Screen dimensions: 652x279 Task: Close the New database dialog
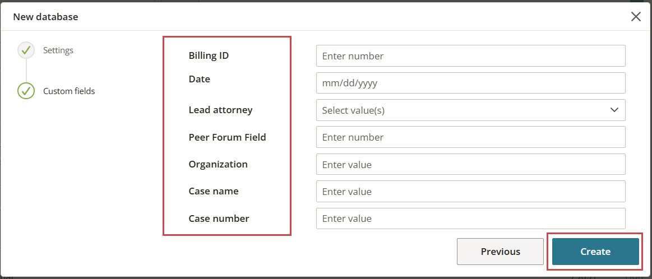point(636,17)
